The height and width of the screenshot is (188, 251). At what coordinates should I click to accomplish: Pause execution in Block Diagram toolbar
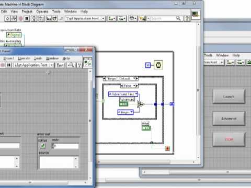27,18
